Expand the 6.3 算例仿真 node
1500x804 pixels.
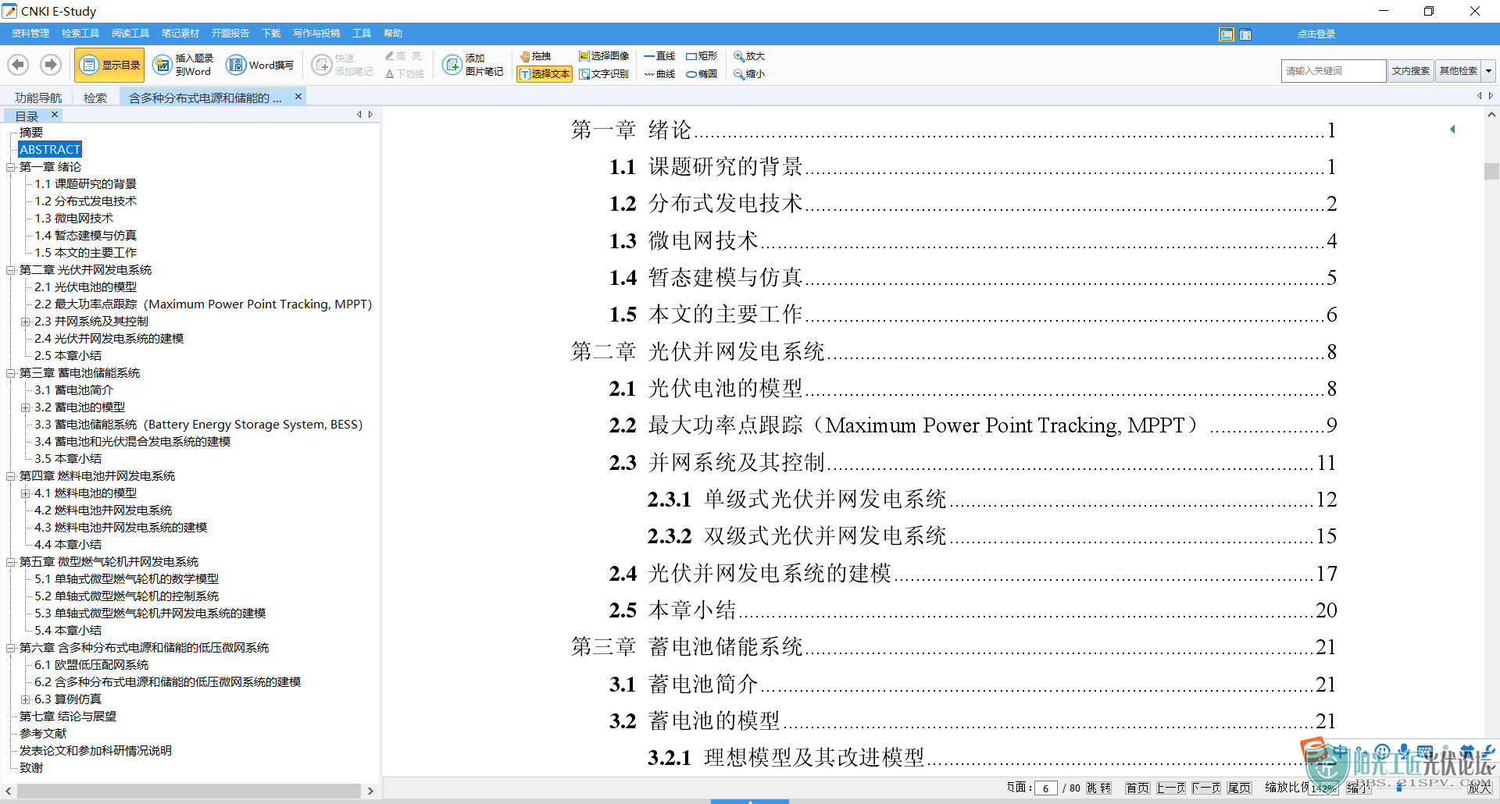point(26,699)
